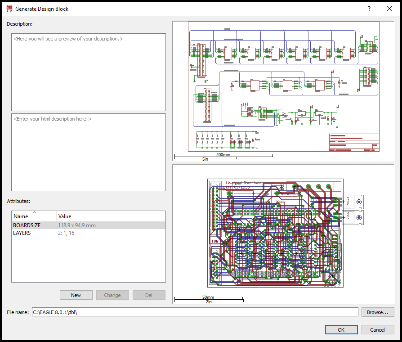The width and height of the screenshot is (402, 342).
Task: Click the EAGLE icon in the title bar
Action: pos(9,9)
